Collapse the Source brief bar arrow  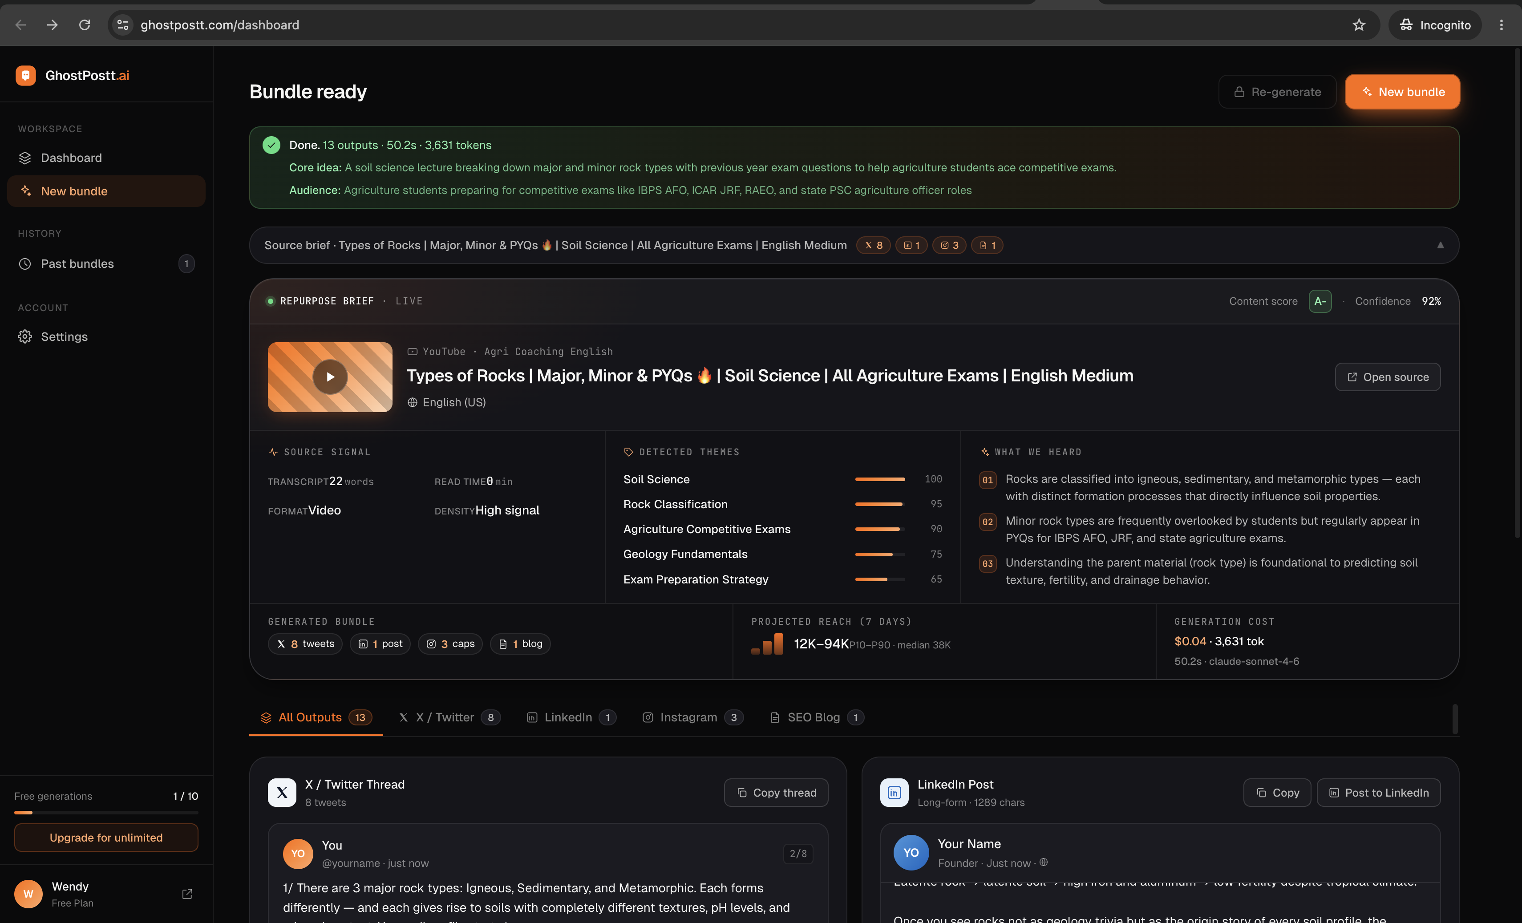click(1440, 245)
